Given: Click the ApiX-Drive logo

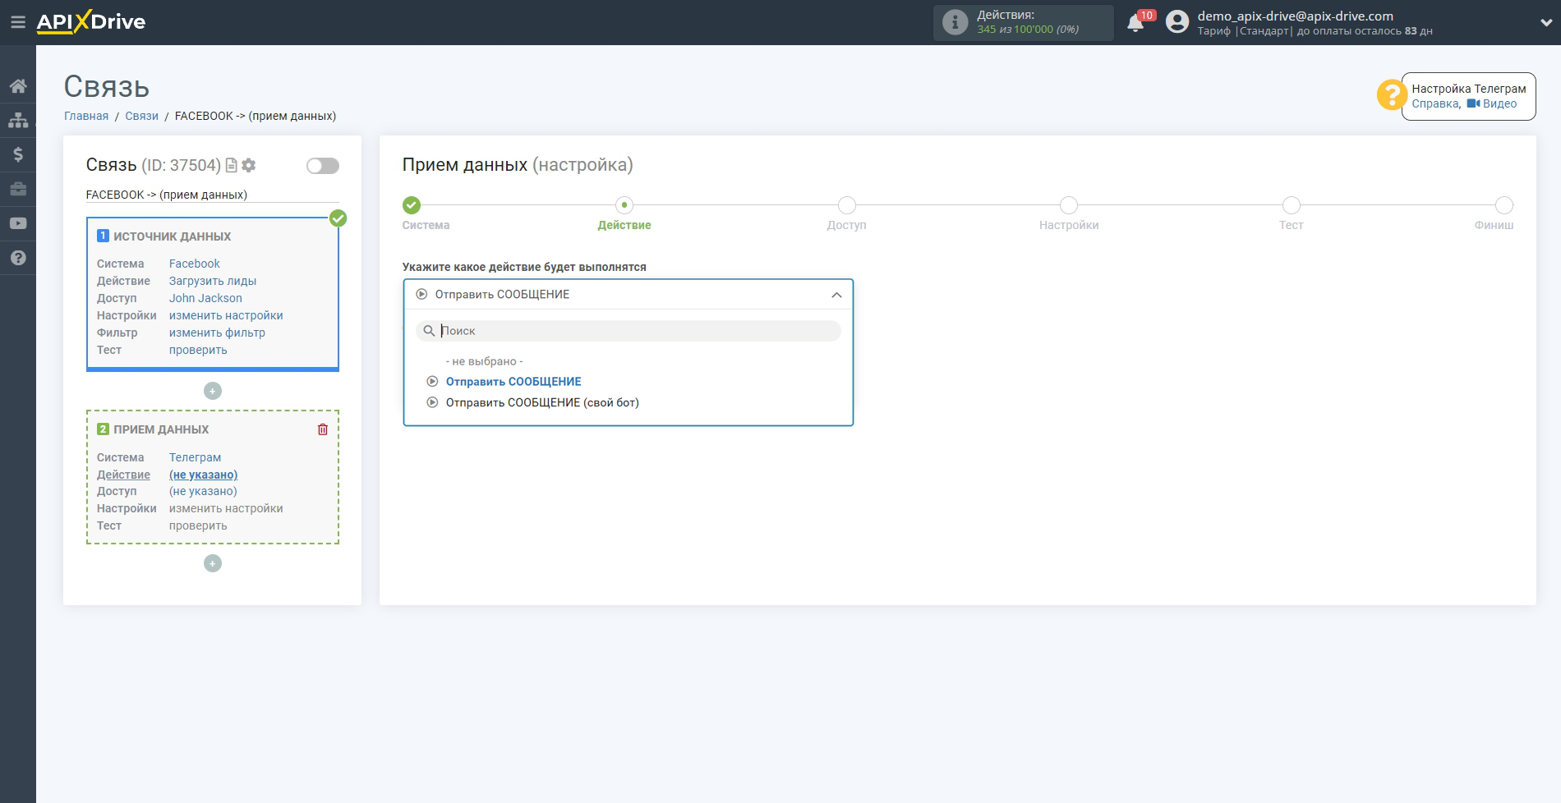Looking at the screenshot, I should pyautogui.click(x=91, y=22).
